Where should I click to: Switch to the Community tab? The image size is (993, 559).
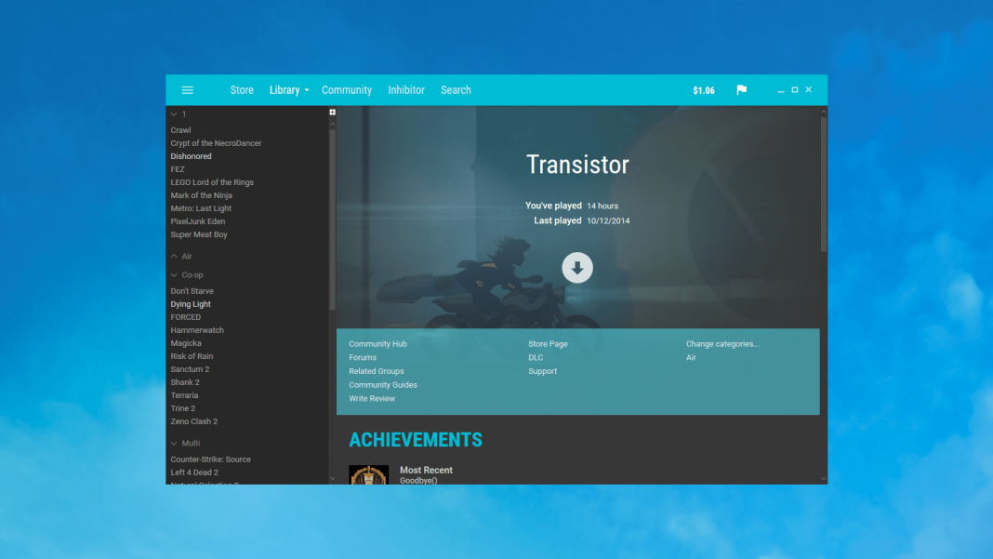[347, 90]
